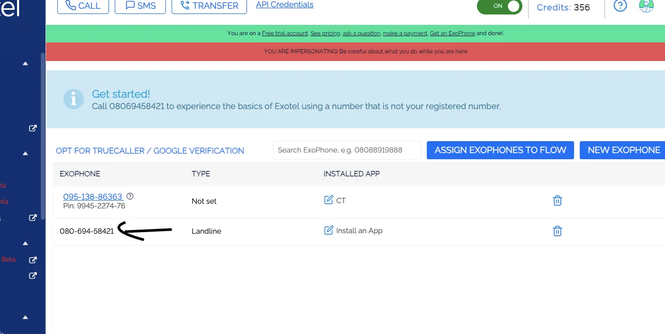The image size is (665, 334).
Task: Delete the 080-694-58421 Landline ExoPhone
Action: (x=557, y=231)
